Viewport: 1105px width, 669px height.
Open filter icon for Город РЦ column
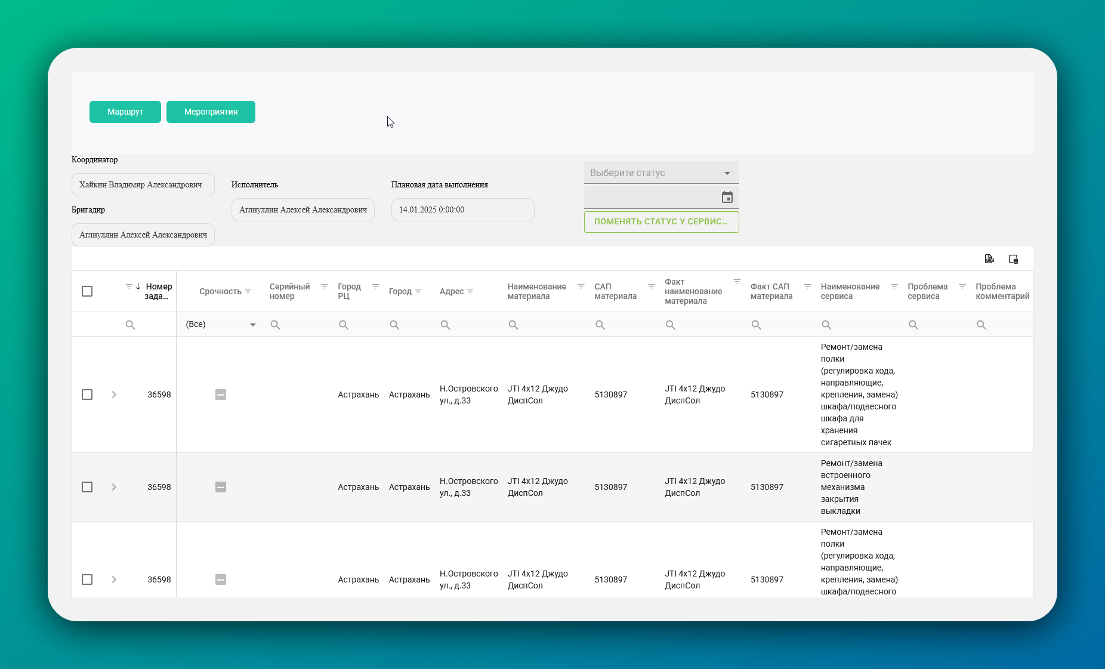point(375,286)
